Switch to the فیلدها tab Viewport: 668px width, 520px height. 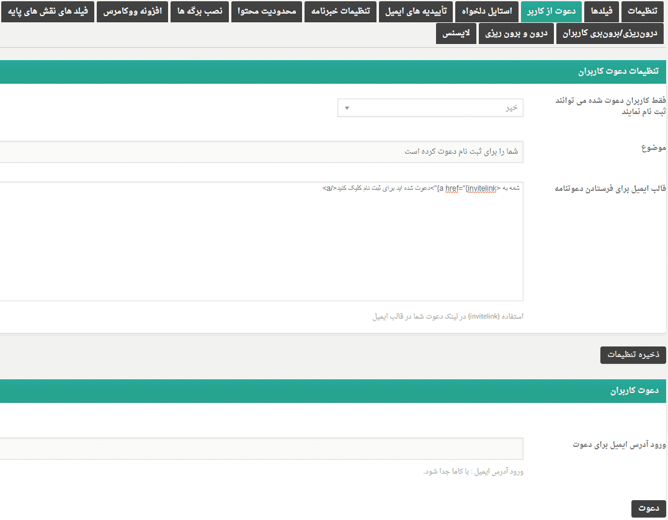(x=602, y=12)
